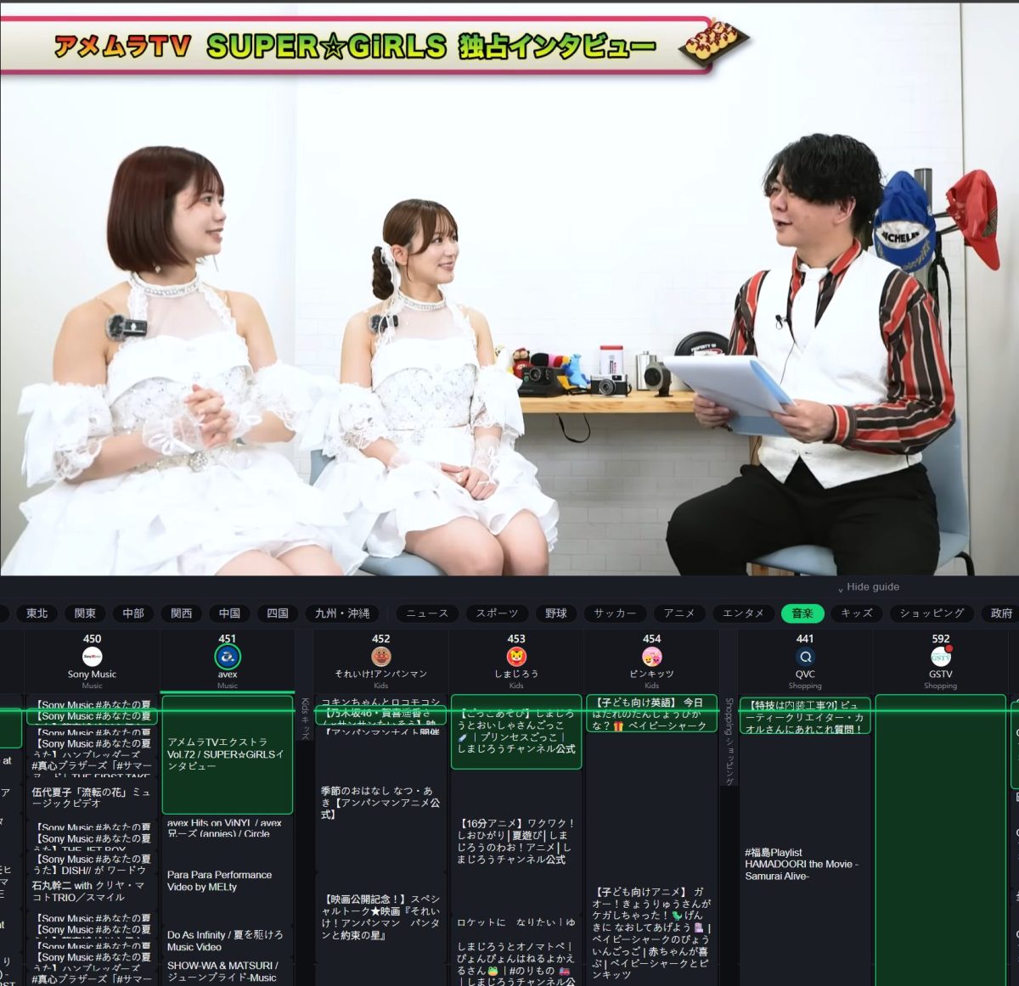Click channel number 450 header
The width and height of the screenshot is (1019, 986).
92,638
